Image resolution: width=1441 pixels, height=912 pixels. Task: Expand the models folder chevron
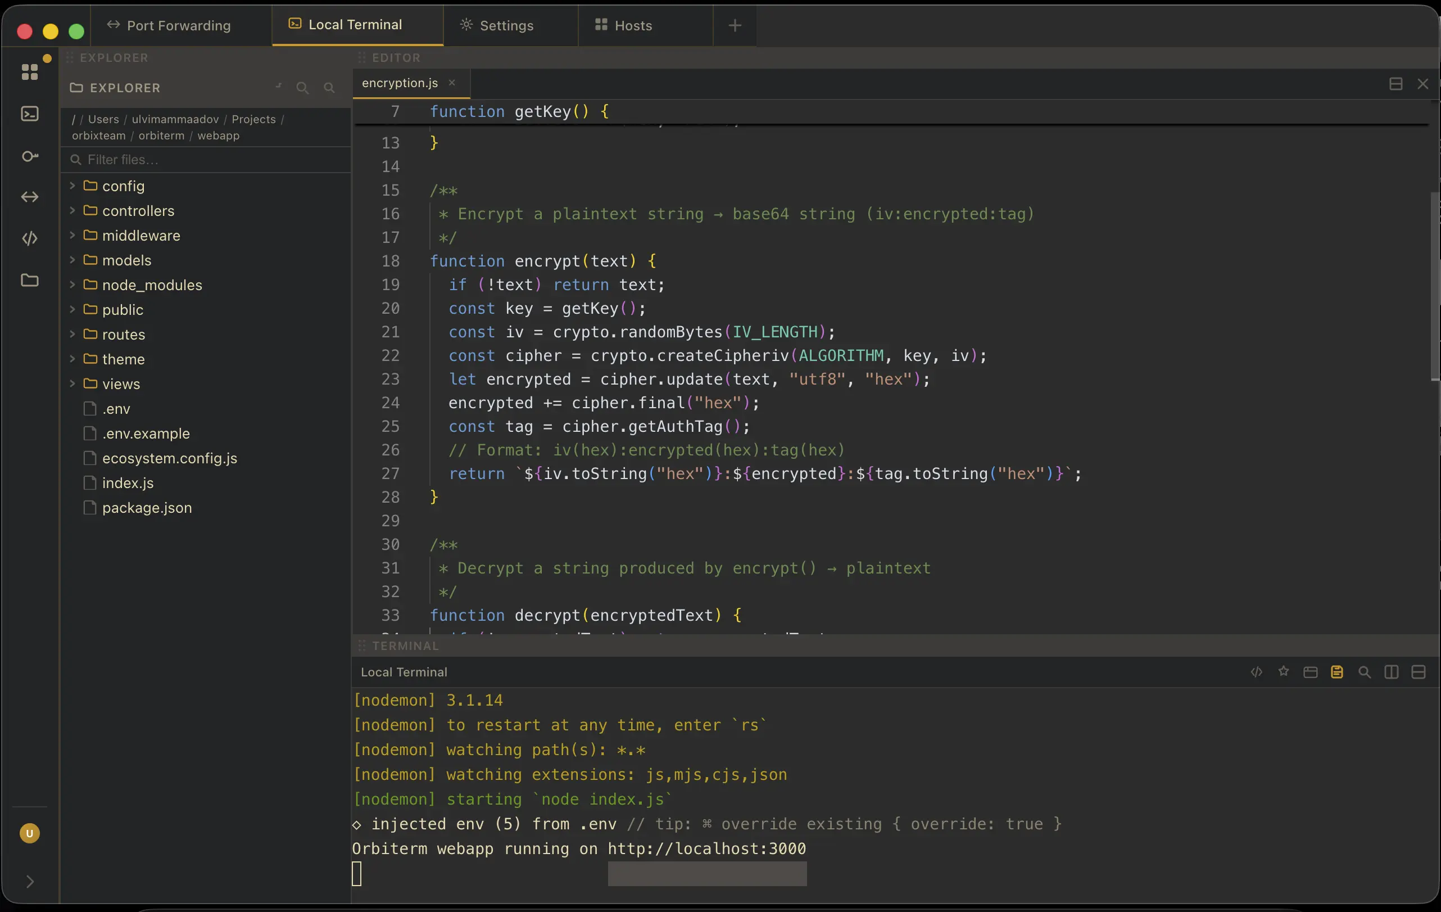click(x=72, y=260)
